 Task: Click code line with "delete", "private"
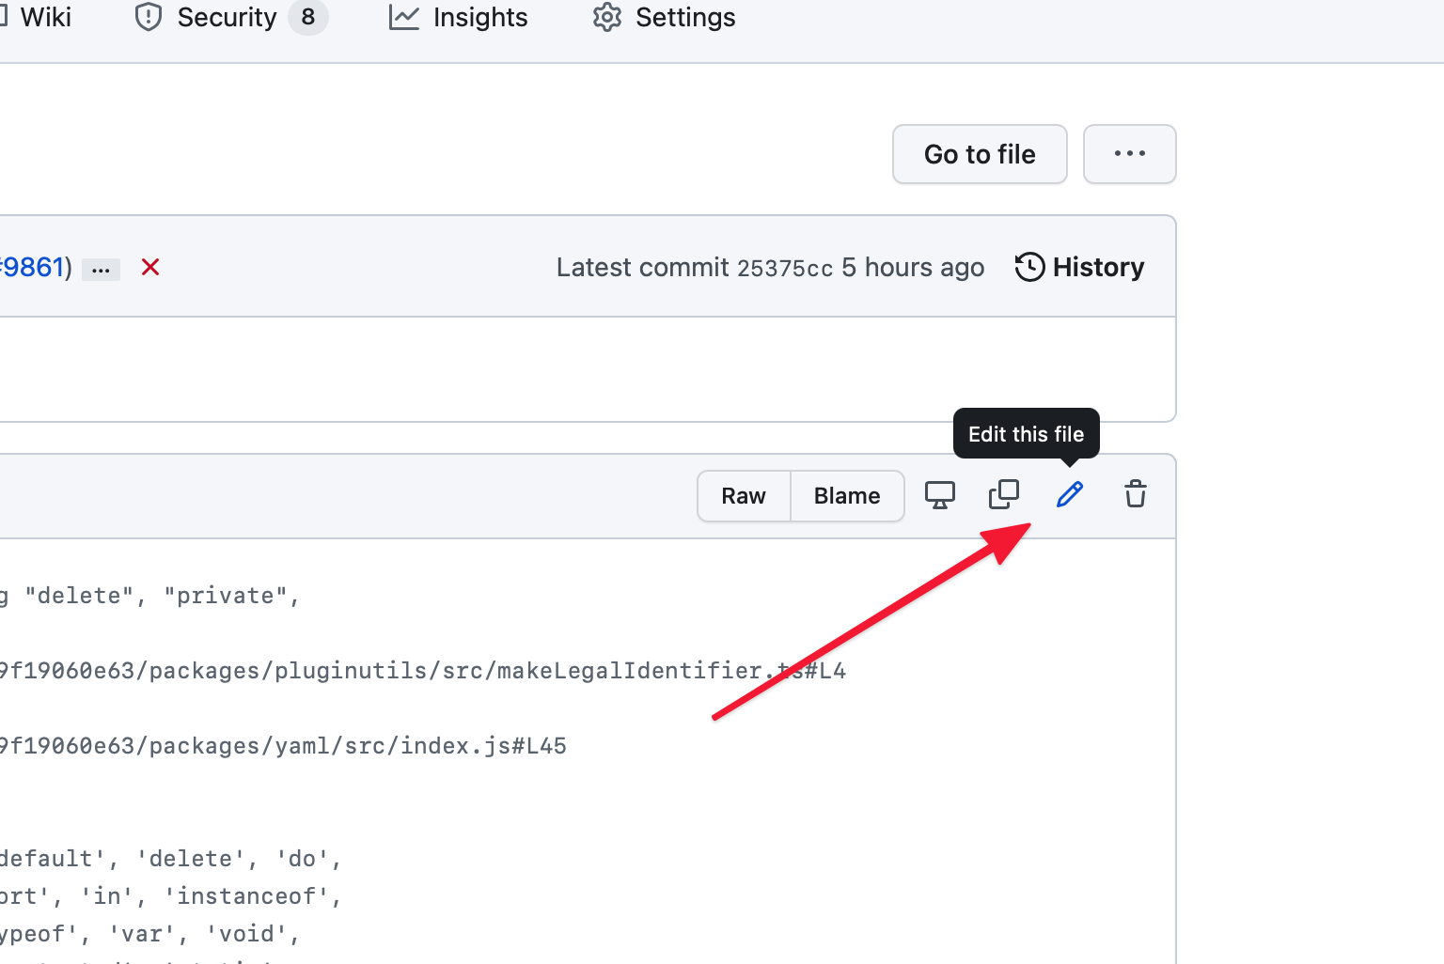(x=150, y=596)
